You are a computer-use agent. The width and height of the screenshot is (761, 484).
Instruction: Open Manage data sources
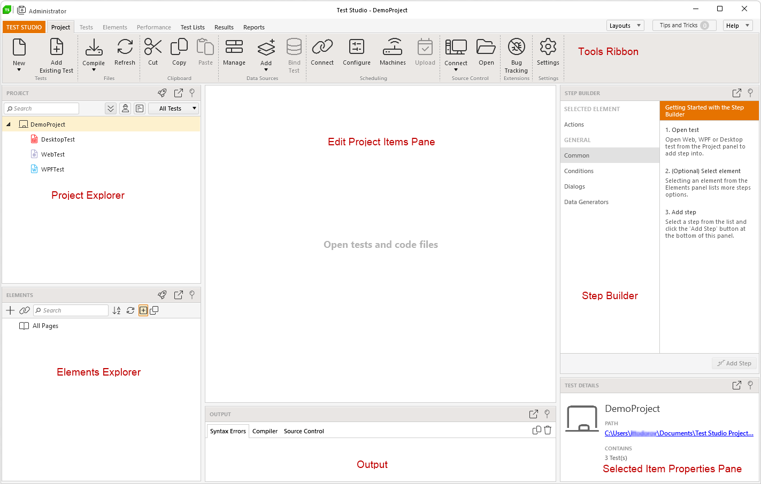tap(234, 47)
